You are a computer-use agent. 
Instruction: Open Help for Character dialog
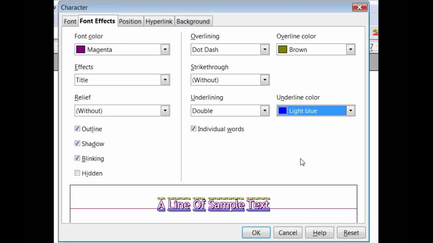click(319, 233)
